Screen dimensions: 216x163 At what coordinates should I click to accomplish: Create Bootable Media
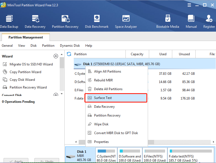168,21
